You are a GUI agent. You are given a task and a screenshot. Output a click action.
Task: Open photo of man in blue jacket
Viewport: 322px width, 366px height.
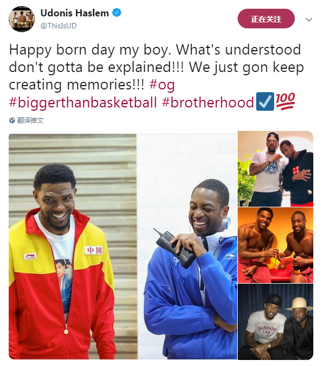(187, 247)
